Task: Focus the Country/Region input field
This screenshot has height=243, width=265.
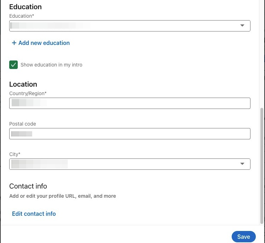Action: (x=130, y=103)
